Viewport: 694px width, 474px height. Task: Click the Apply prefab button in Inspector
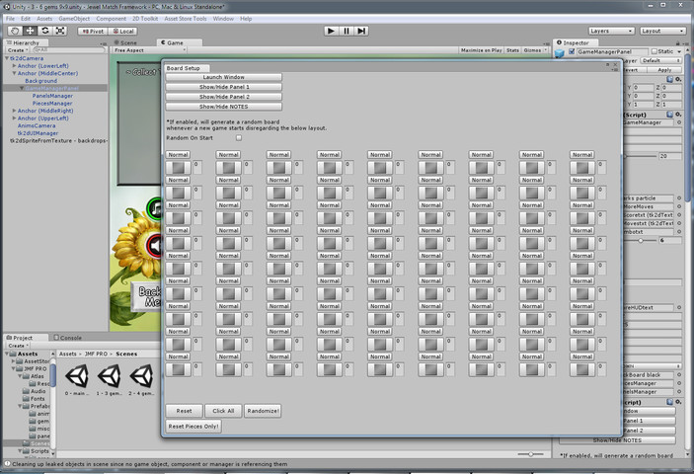click(664, 70)
